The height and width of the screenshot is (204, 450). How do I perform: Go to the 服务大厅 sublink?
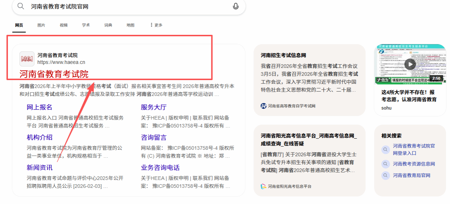[x=153, y=107]
